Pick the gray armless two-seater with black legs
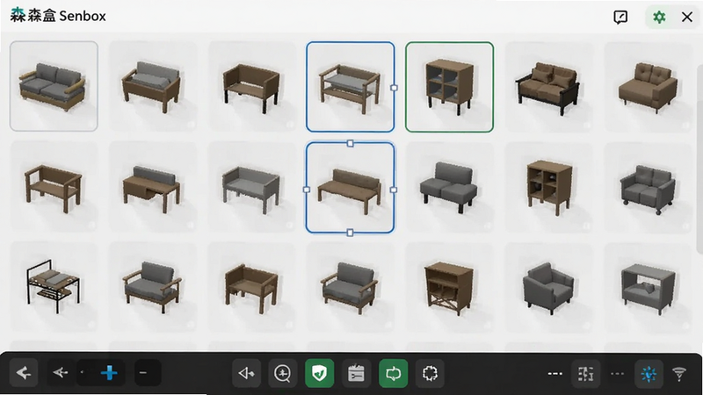The height and width of the screenshot is (395, 703). (449, 186)
